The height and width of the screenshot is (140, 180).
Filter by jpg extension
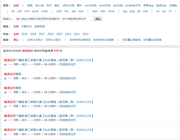[x=125, y=11]
